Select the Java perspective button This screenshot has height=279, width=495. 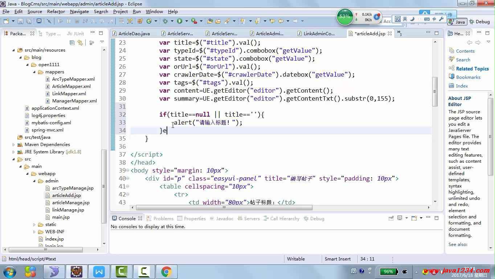457,22
